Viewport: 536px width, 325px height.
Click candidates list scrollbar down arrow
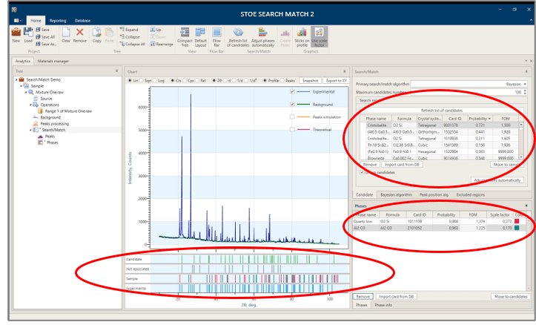(x=521, y=157)
